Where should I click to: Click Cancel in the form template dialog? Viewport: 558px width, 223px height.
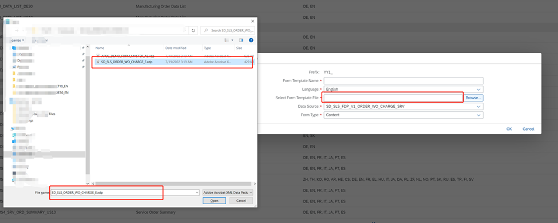pyautogui.click(x=528, y=129)
